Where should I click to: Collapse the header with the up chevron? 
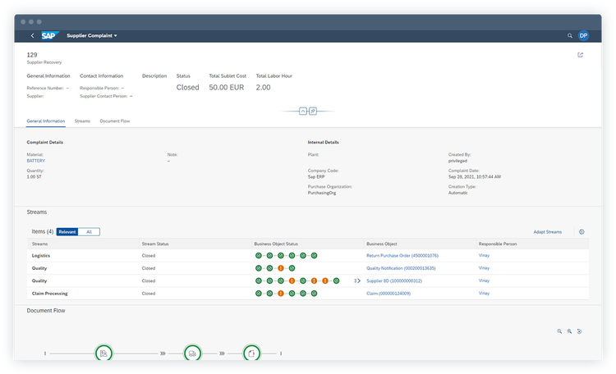[303, 111]
